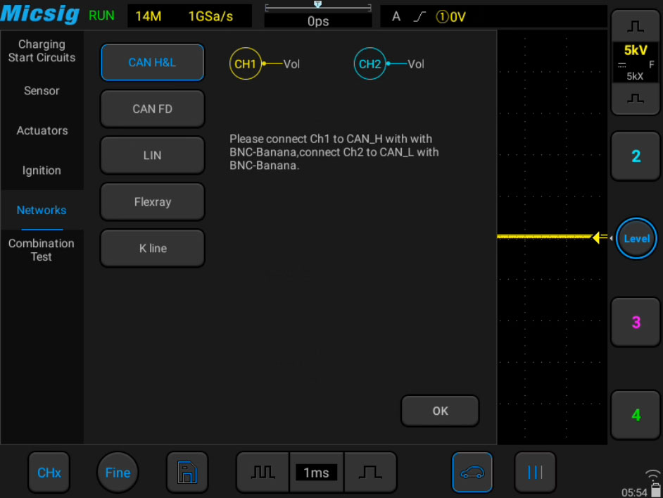
Task: Open the 1ms timebase selector
Action: tap(316, 472)
